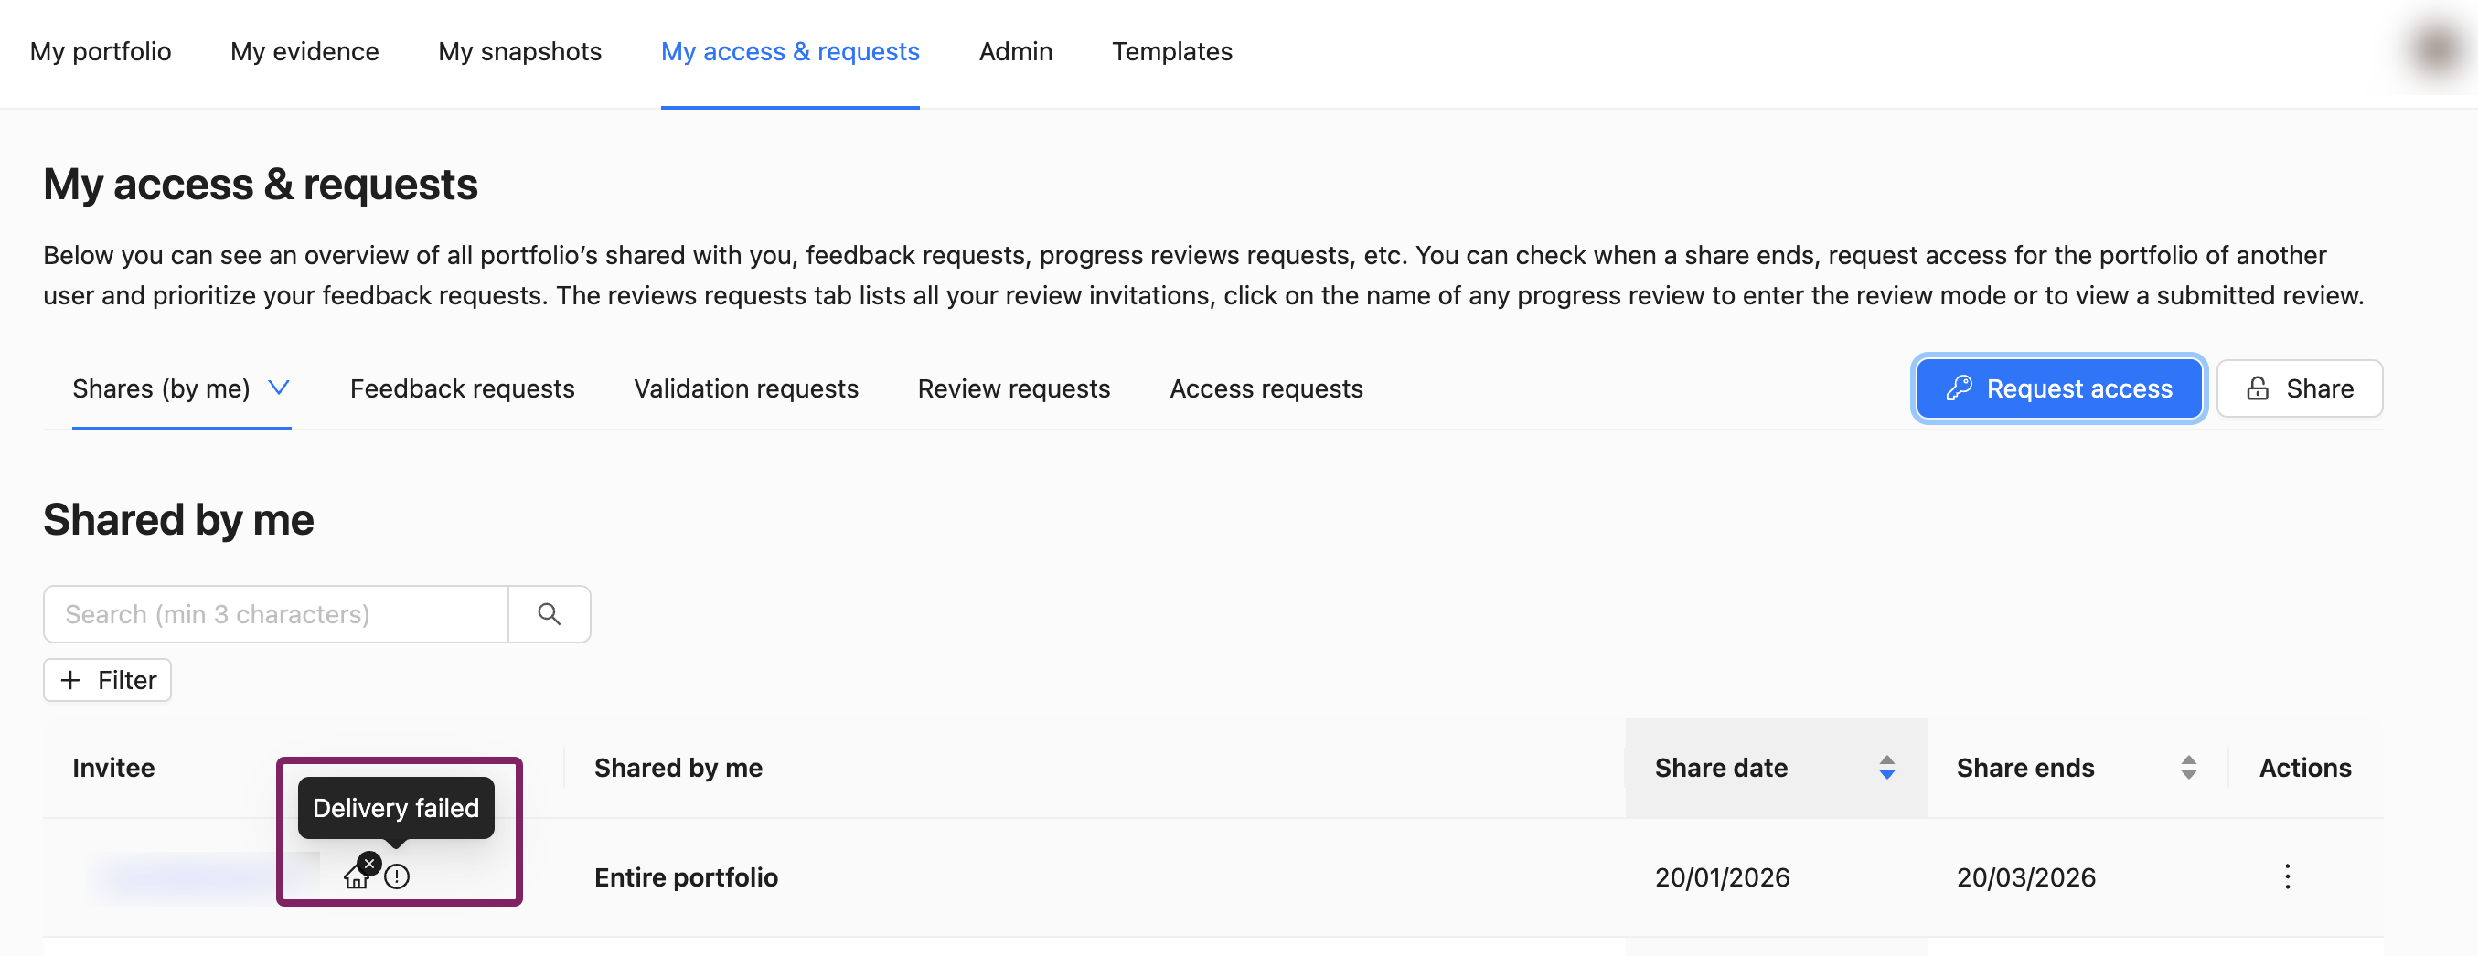Viewport: 2478px width, 956px height.
Task: Click the 20/01/2026 share date cell
Action: click(x=1722, y=877)
